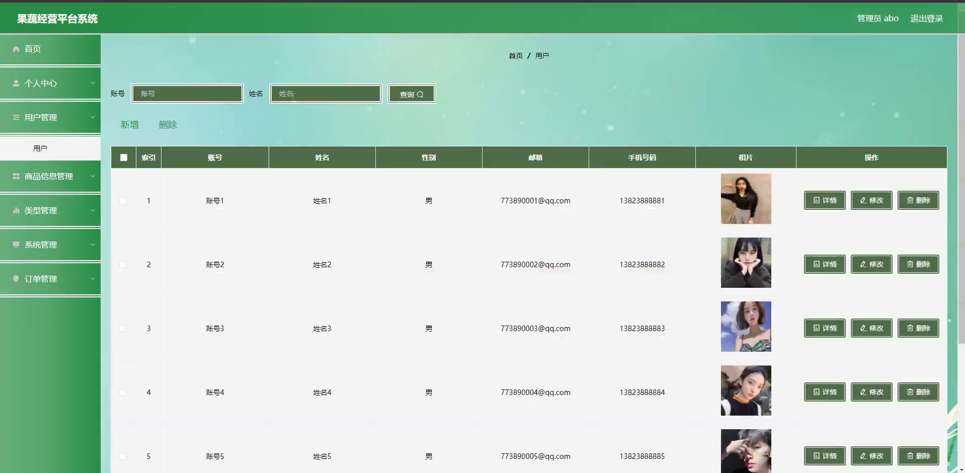Screen dimensions: 965x473
Task: Open the photo thumbnail for 账号2
Action: (746, 263)
